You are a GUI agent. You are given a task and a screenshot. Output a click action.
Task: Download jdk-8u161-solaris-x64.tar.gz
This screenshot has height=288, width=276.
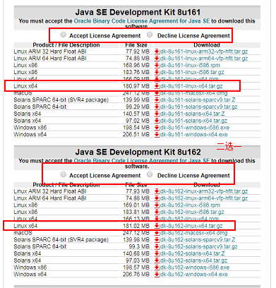(x=193, y=121)
